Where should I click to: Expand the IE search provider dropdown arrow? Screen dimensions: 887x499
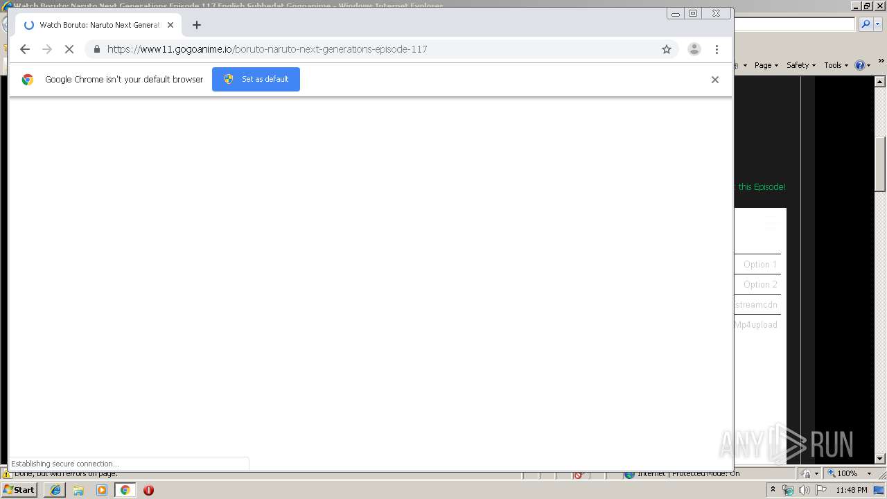click(877, 24)
